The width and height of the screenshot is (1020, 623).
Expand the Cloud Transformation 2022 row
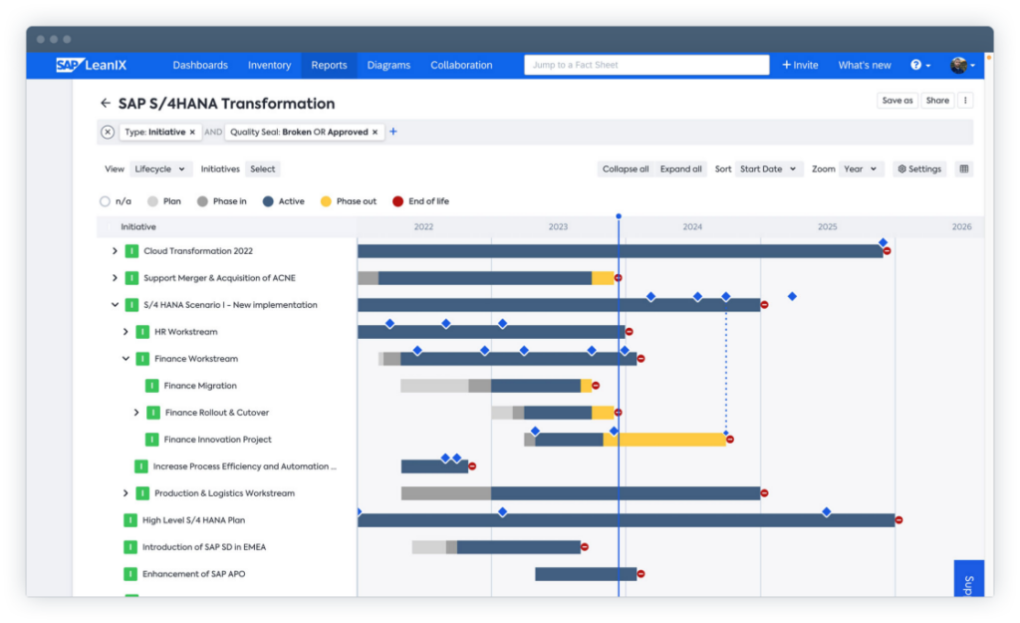pyautogui.click(x=116, y=251)
